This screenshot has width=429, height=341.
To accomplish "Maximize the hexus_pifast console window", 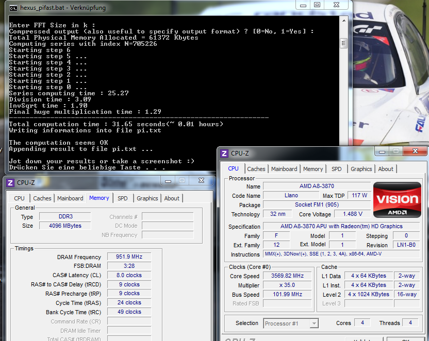I will (317, 5).
